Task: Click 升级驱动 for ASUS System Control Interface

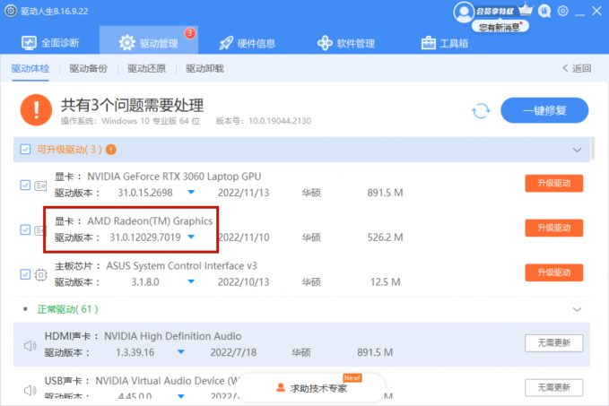Action: click(x=554, y=272)
